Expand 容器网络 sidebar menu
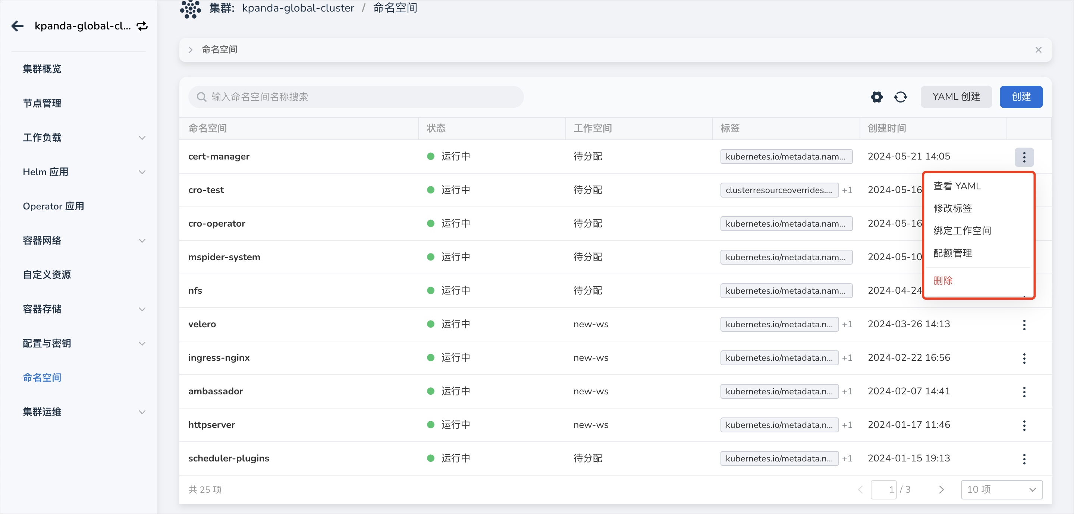This screenshot has width=1074, height=514. pyautogui.click(x=142, y=241)
